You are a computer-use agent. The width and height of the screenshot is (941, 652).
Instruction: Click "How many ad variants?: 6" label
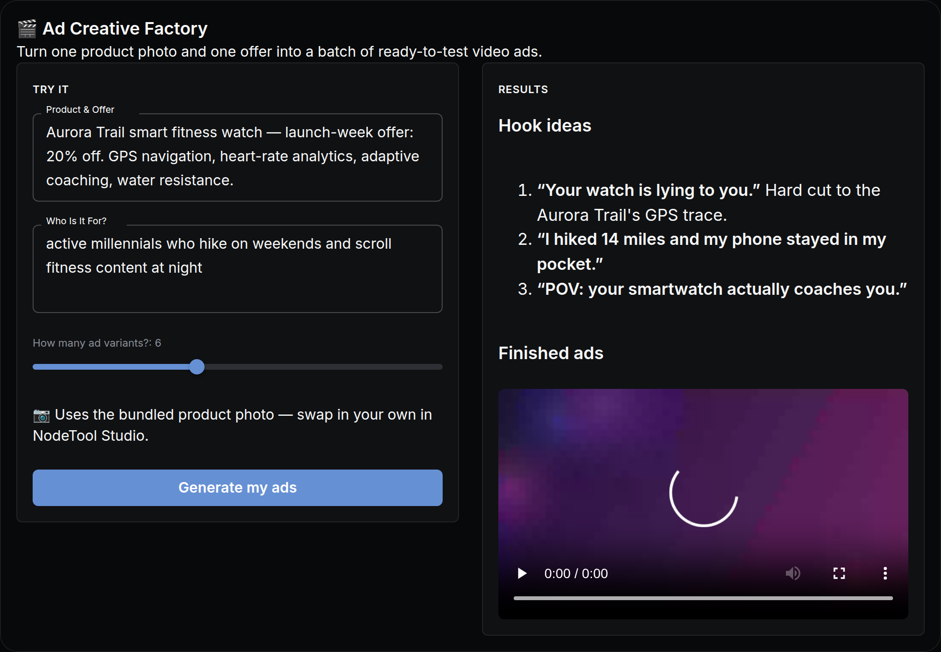pos(97,343)
